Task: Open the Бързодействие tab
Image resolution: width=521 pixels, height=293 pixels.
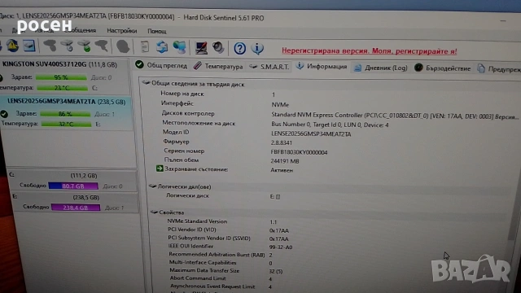Action: tap(443, 68)
